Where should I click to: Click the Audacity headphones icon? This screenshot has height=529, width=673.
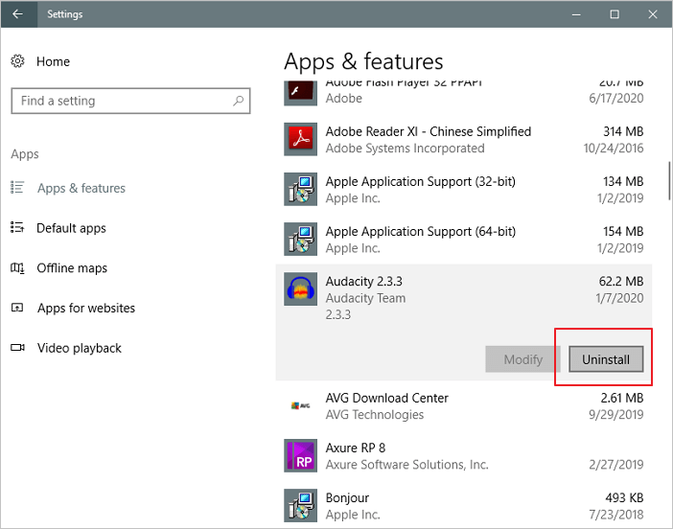click(x=301, y=288)
